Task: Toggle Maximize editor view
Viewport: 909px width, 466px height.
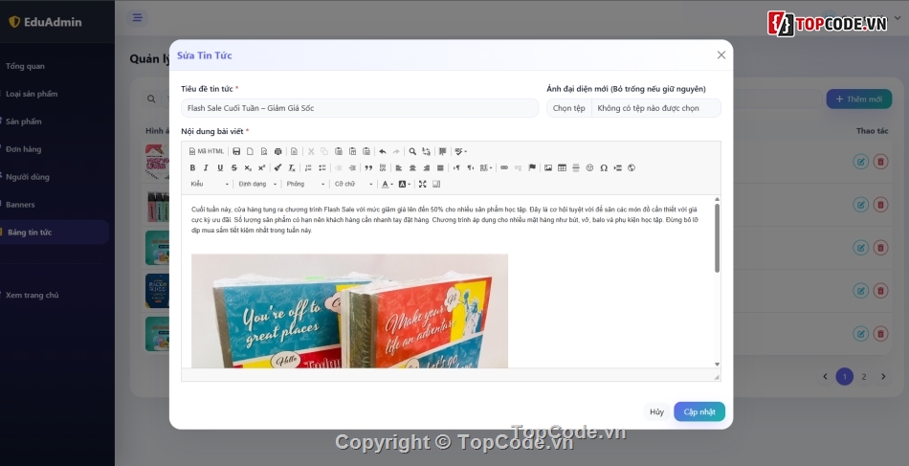Action: pyautogui.click(x=423, y=184)
